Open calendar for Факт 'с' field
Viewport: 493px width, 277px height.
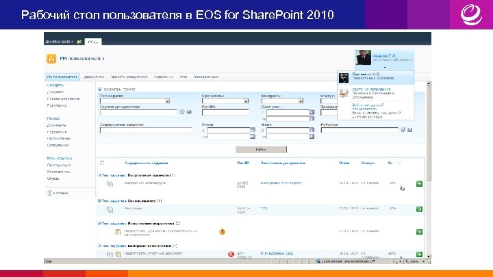point(312,130)
